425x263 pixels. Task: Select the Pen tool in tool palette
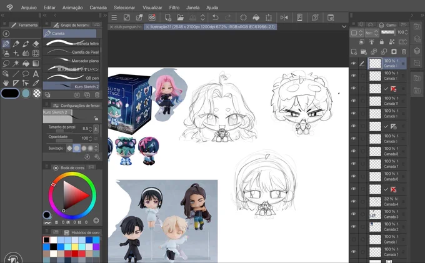(x=6, y=44)
